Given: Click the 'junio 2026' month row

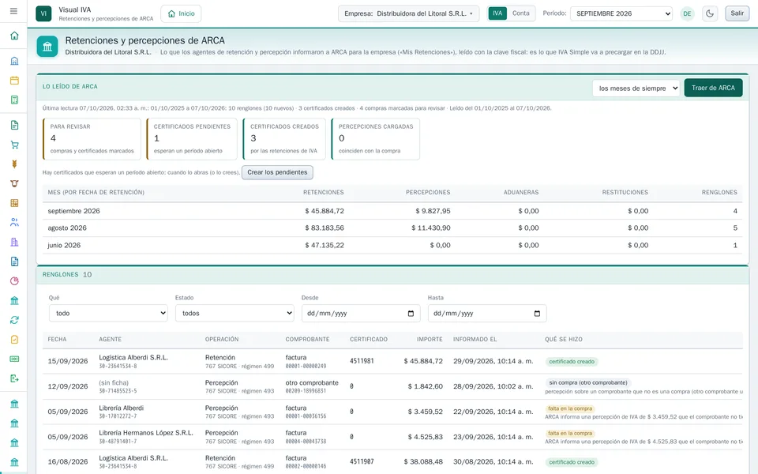Looking at the screenshot, I should pyautogui.click(x=392, y=245).
